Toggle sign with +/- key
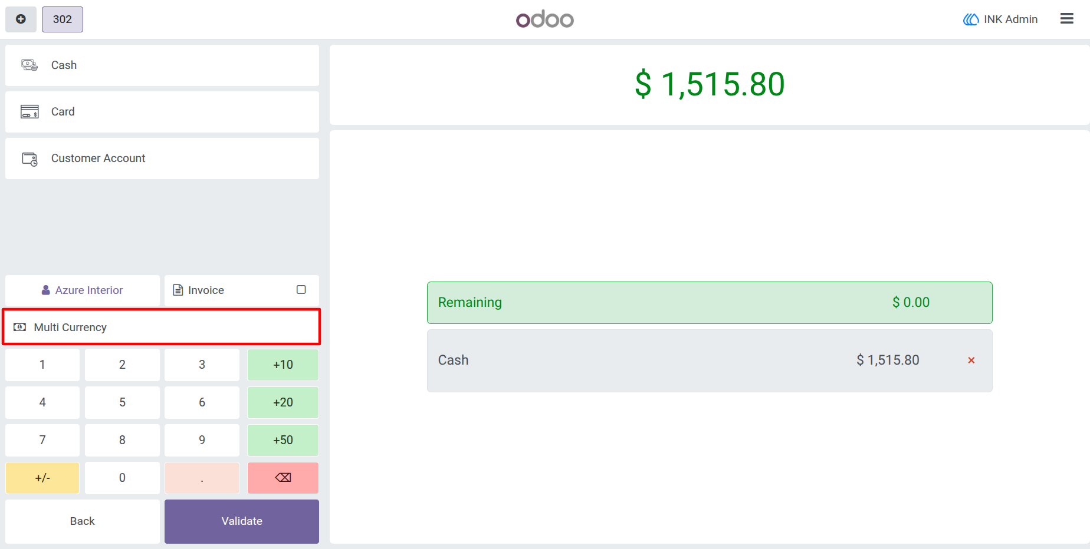This screenshot has width=1090, height=549. 42,478
